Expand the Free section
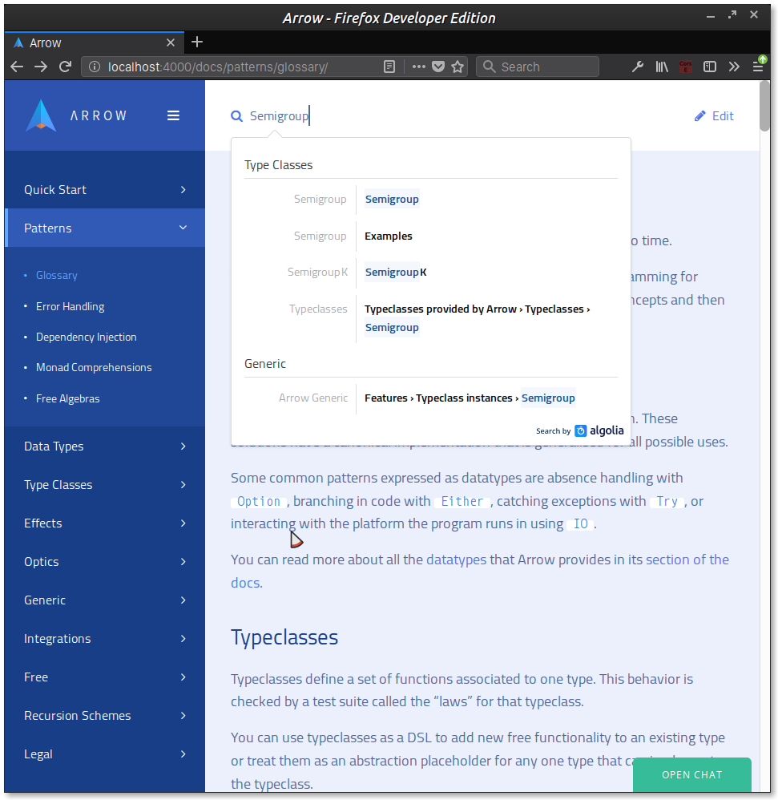 click(105, 677)
